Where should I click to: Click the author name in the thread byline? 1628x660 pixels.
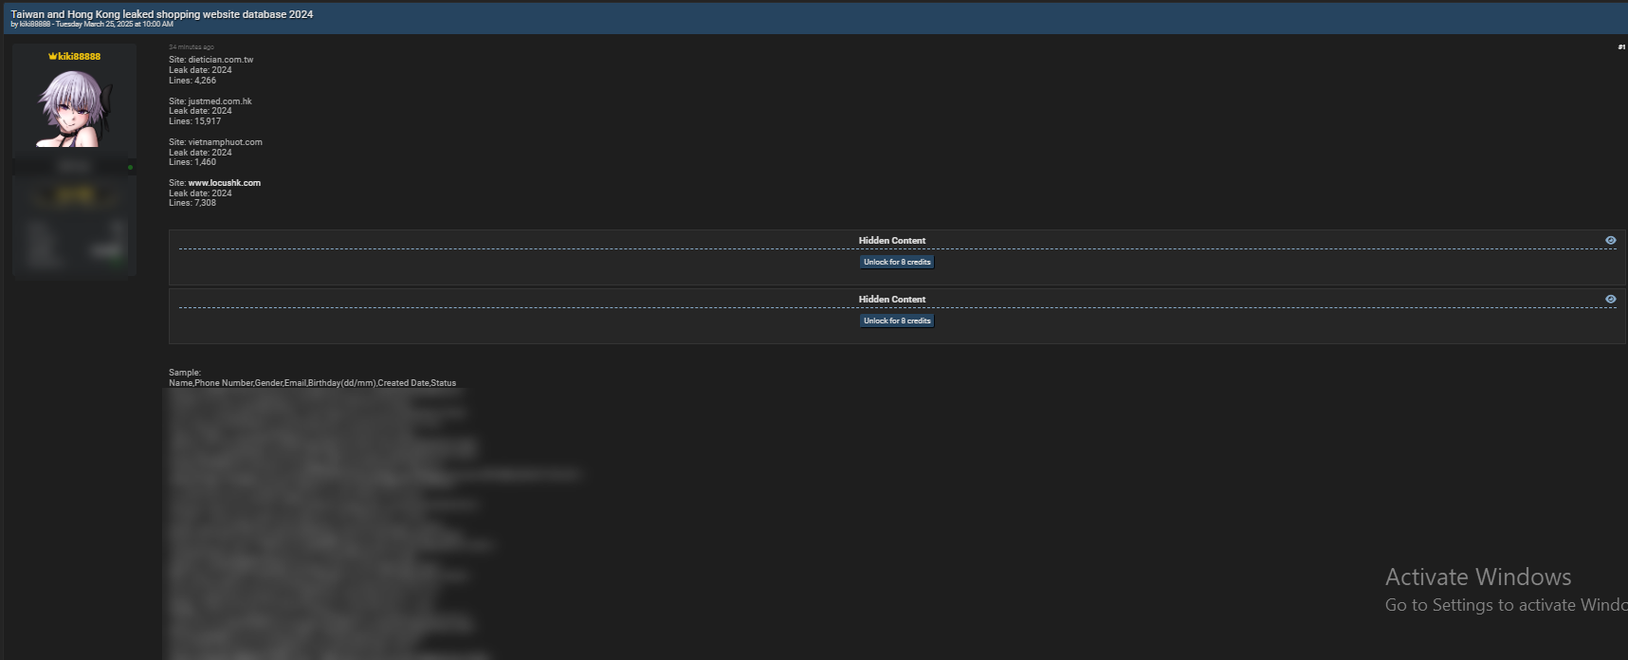point(35,25)
